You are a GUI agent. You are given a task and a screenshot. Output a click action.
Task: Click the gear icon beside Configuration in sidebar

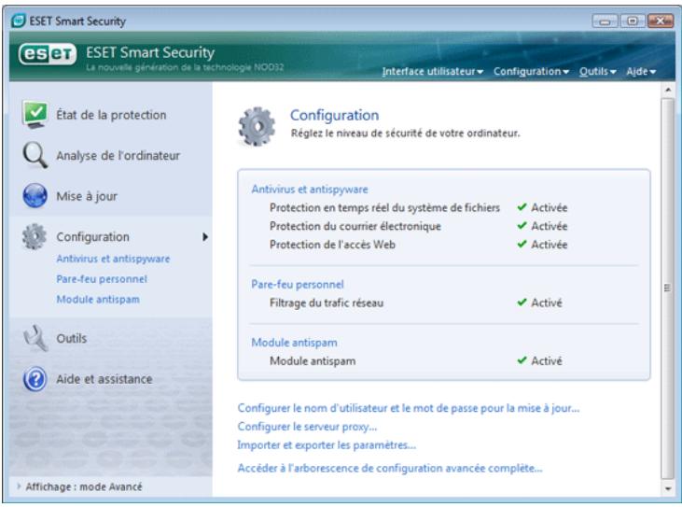(35, 236)
